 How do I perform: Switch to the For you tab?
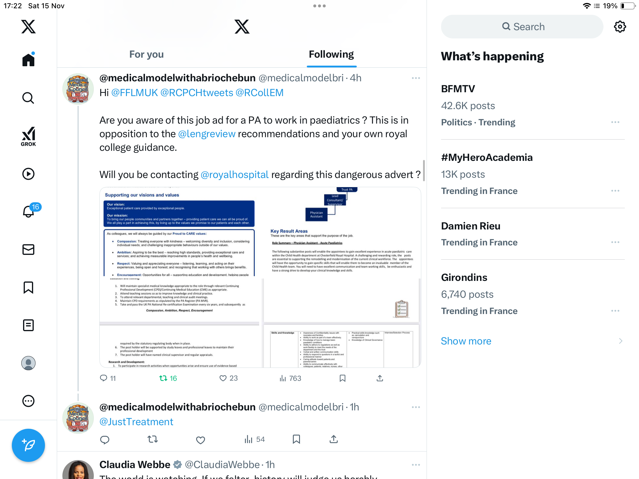click(x=146, y=54)
